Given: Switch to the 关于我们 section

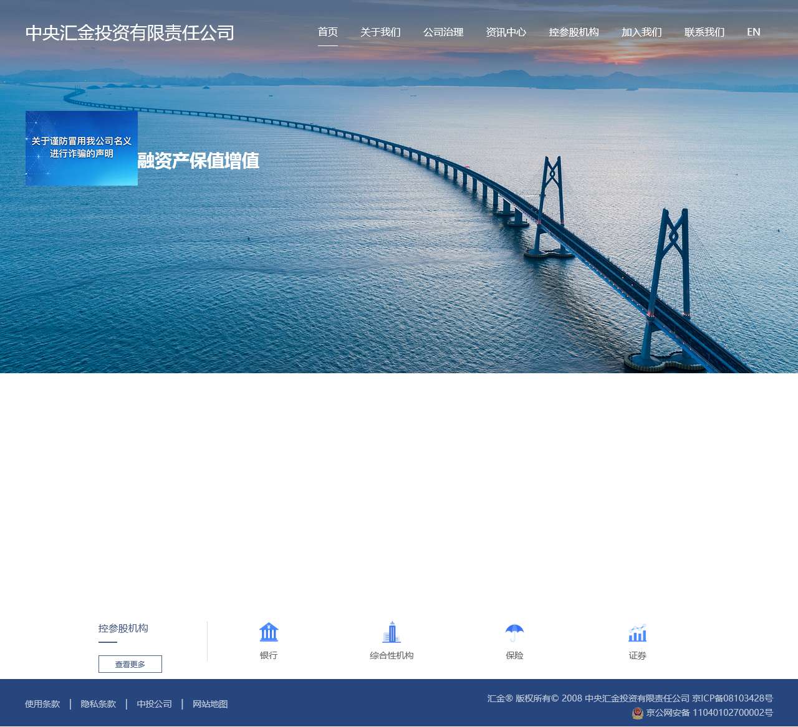Looking at the screenshot, I should 381,32.
